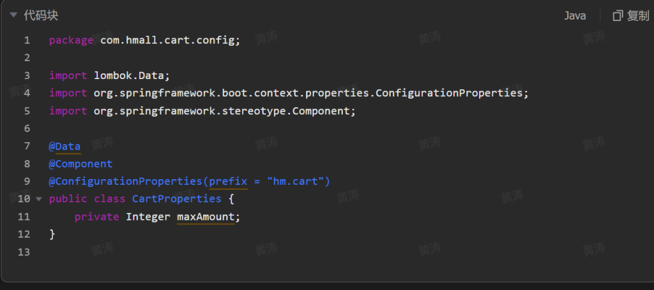Click the maxAmount field name

(x=206, y=217)
